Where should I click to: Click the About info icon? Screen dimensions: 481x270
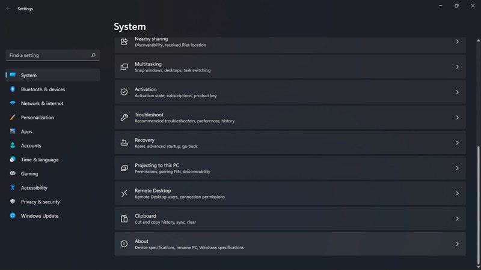(x=124, y=244)
